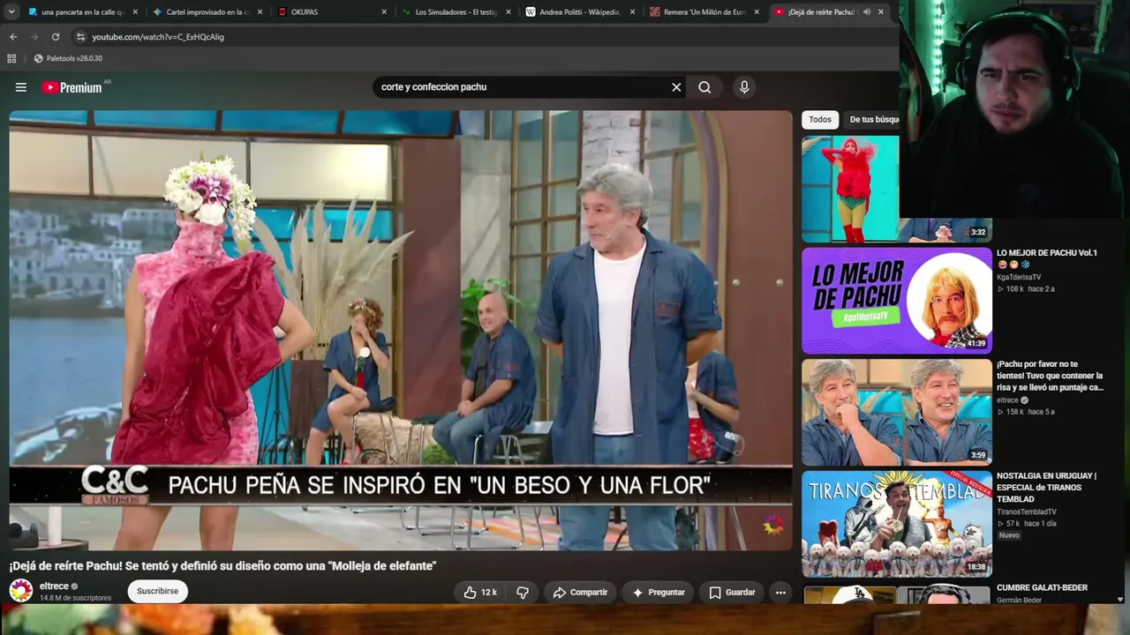Start voice search with the microphone
Image resolution: width=1130 pixels, height=635 pixels.
point(744,87)
